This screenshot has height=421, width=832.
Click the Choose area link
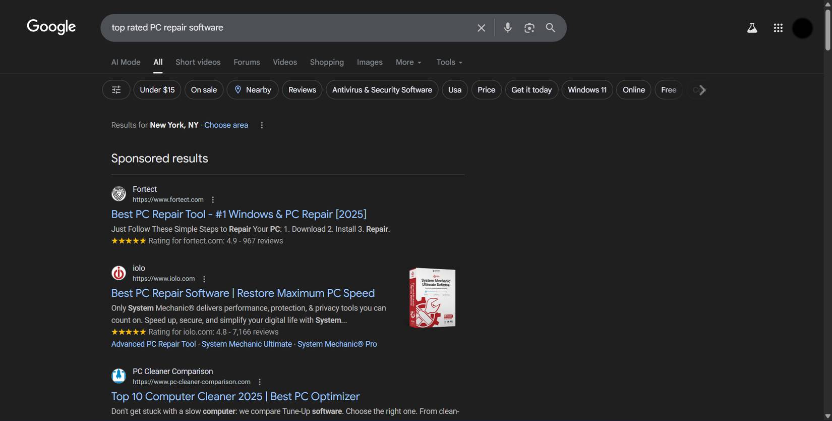(x=226, y=125)
